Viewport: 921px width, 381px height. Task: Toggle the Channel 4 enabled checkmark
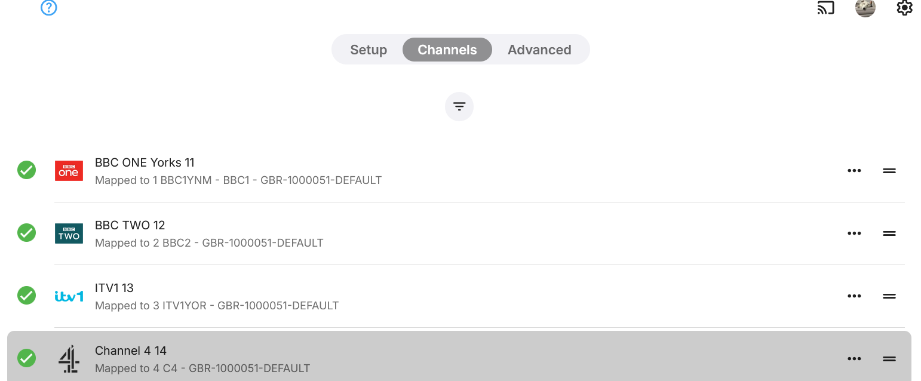[26, 358]
